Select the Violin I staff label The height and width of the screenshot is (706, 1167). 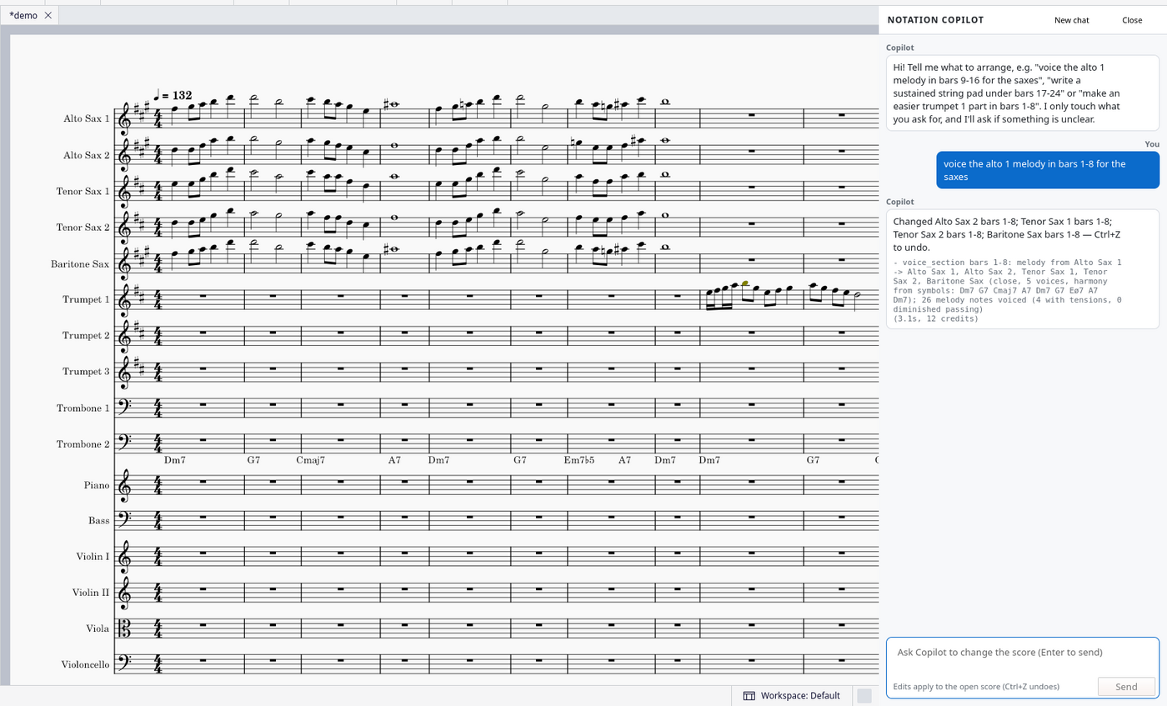tap(93, 556)
